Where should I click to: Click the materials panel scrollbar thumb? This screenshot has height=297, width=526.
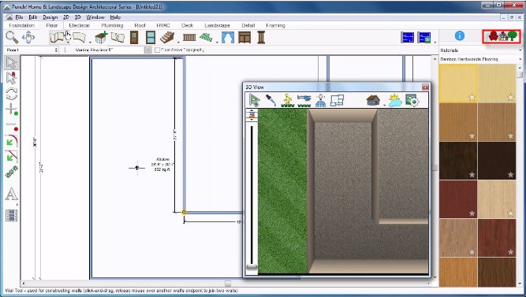[x=520, y=74]
